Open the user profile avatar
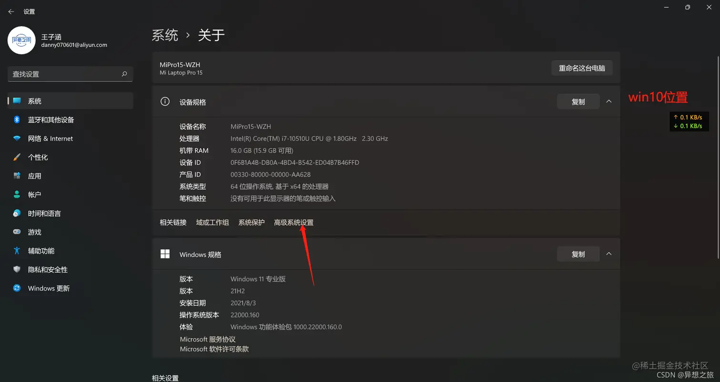The width and height of the screenshot is (720, 382). point(21,40)
